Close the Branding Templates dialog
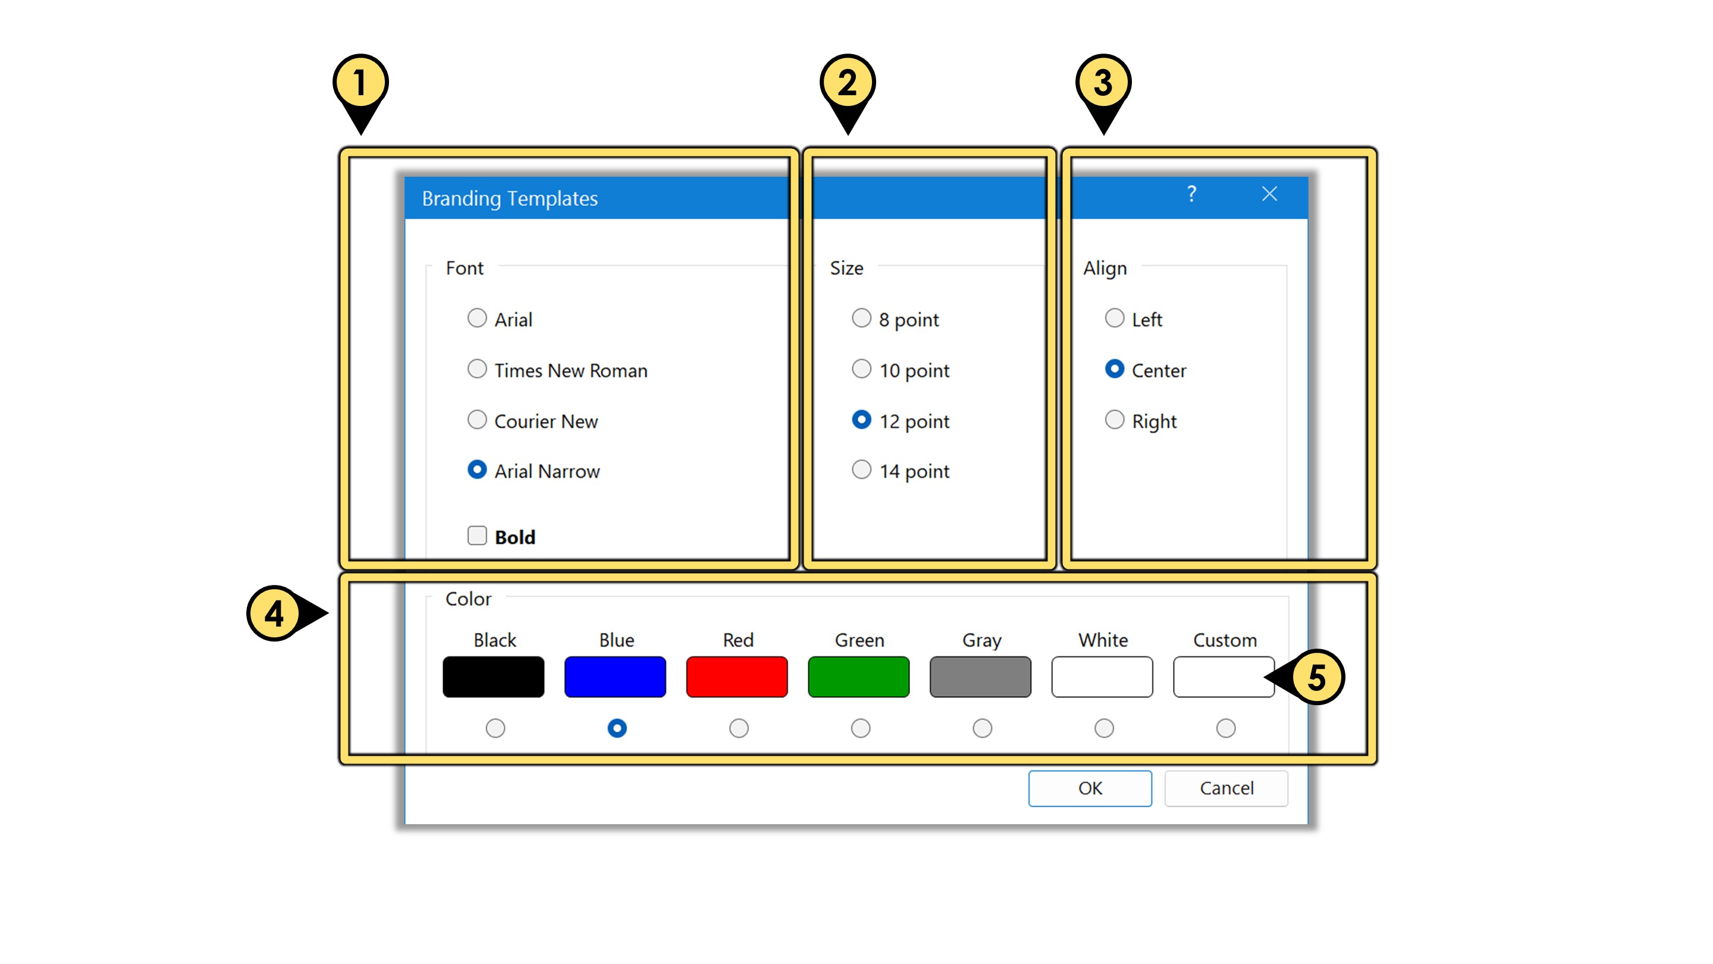 coord(1269,193)
